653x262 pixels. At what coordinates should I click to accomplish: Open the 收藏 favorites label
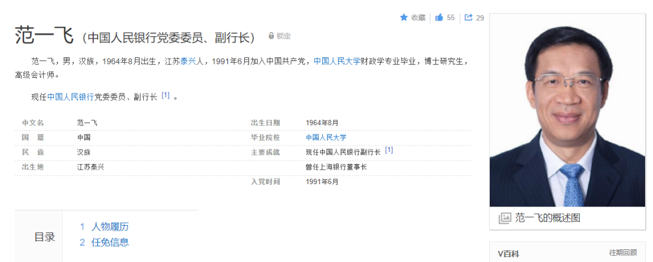418,18
